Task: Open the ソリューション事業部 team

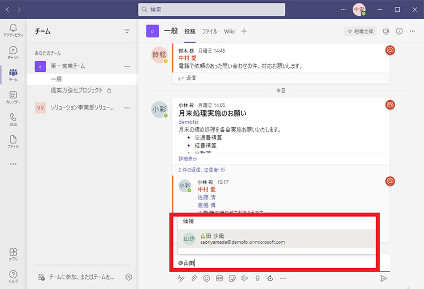Action: click(x=82, y=107)
